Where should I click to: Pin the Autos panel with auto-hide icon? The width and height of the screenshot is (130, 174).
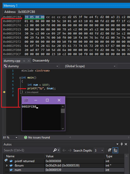[x=122, y=144]
